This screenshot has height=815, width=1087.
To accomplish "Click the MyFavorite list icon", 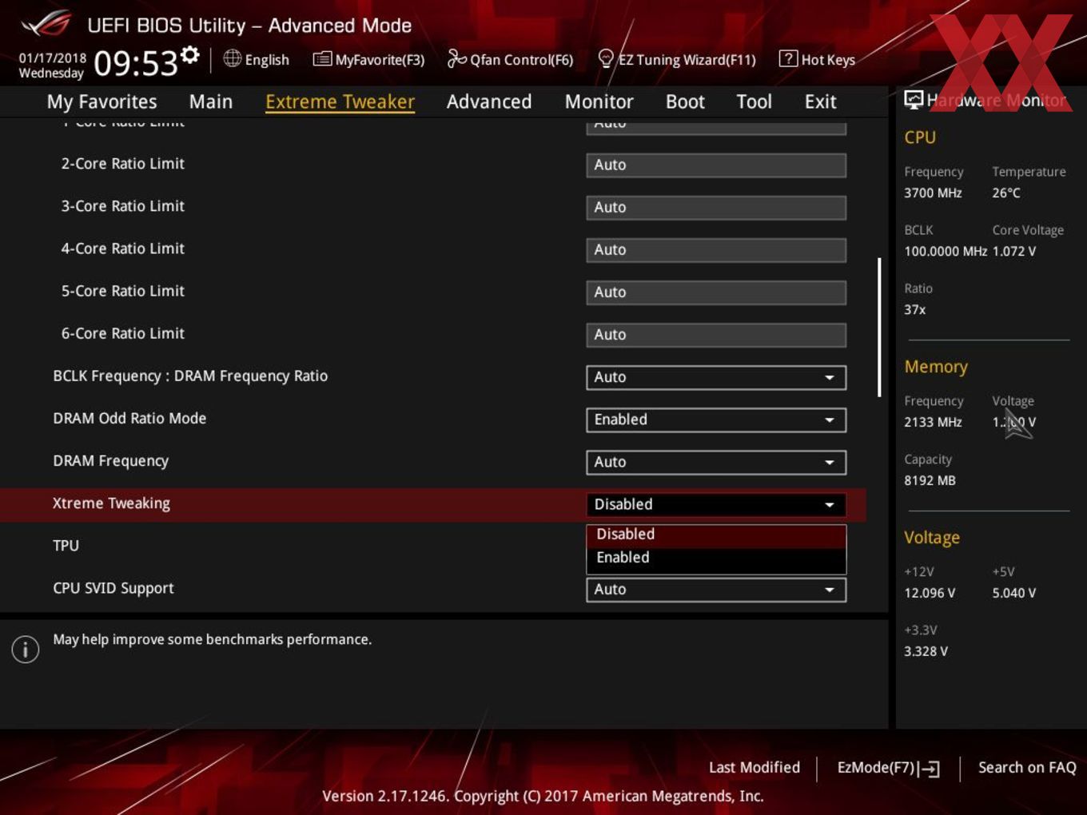I will 322,59.
